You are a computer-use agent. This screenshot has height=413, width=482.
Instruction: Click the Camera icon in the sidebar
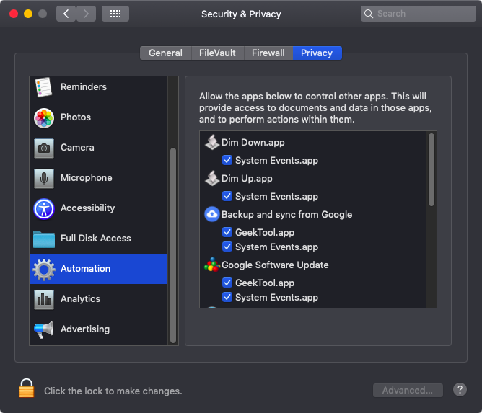pos(44,148)
